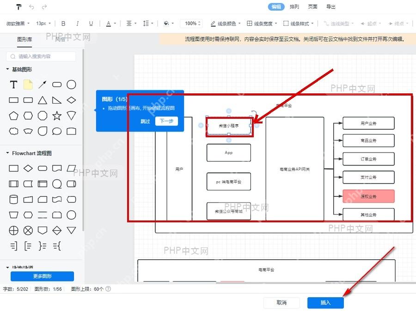Select the 电商业务API网关 box

tap(295, 169)
